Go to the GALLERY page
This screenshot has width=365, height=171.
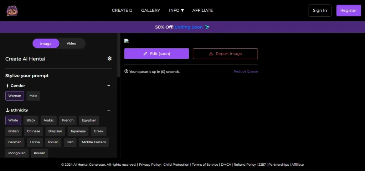pos(151,10)
